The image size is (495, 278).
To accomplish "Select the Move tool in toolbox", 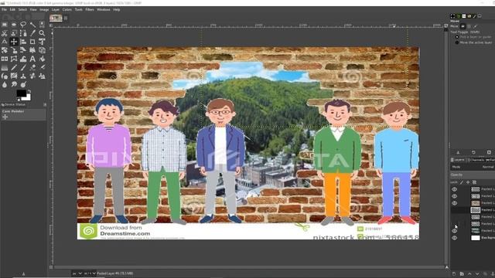I will 14,42.
